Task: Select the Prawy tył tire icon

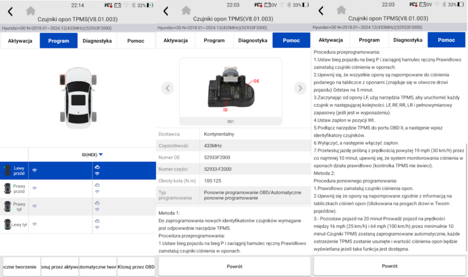Action: [x=7, y=206]
